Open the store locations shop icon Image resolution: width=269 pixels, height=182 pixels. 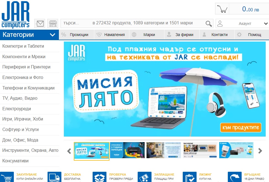[x=53, y=23]
